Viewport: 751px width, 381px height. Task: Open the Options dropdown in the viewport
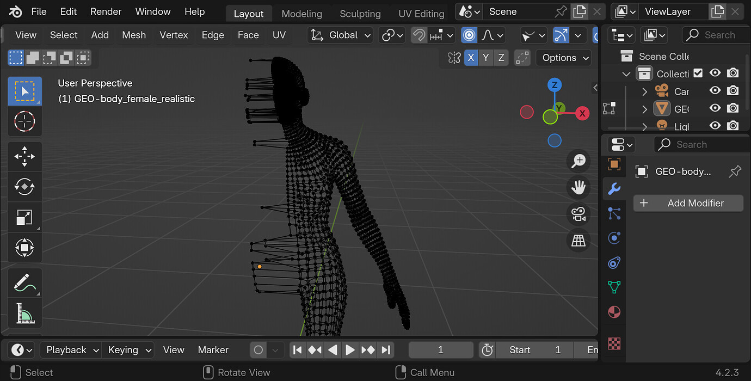point(563,58)
